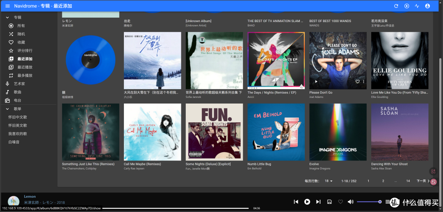Click the play-circle icon in the top bar
443x212 pixels.
coord(406,6)
